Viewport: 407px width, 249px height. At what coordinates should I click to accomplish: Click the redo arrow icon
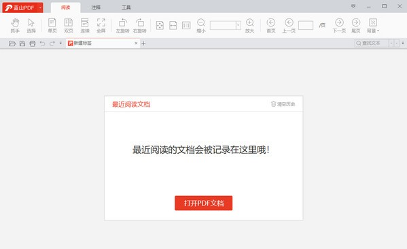[x=52, y=44]
